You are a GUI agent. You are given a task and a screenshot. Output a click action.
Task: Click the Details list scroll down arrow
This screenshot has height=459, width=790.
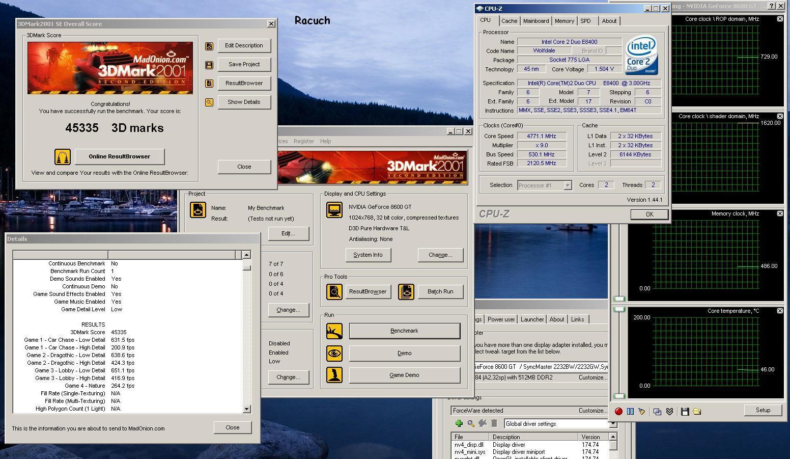(247, 409)
